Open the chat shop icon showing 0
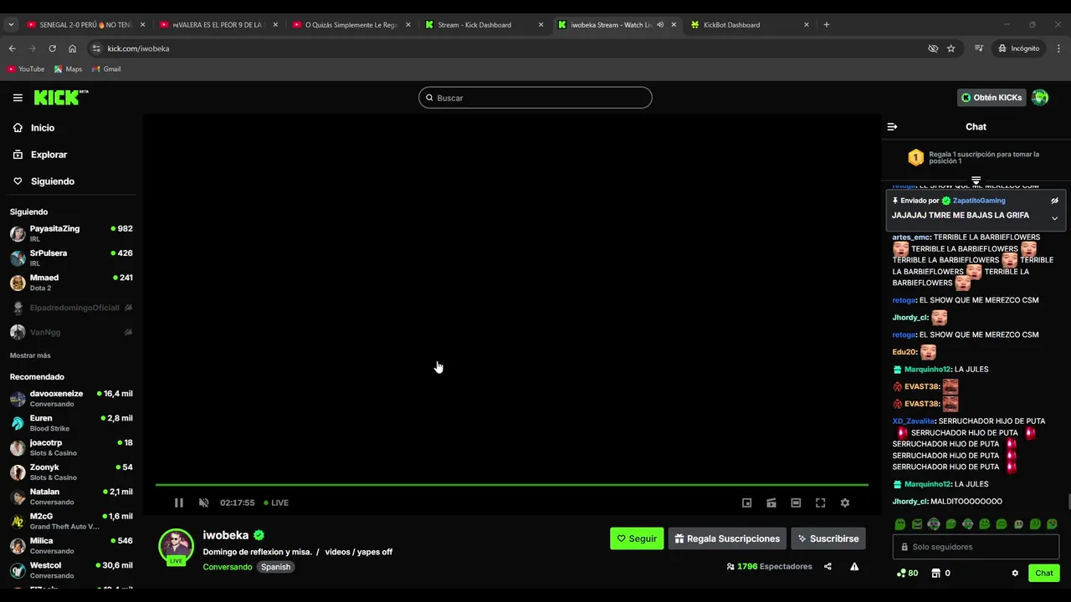The height and width of the screenshot is (602, 1071). click(940, 574)
